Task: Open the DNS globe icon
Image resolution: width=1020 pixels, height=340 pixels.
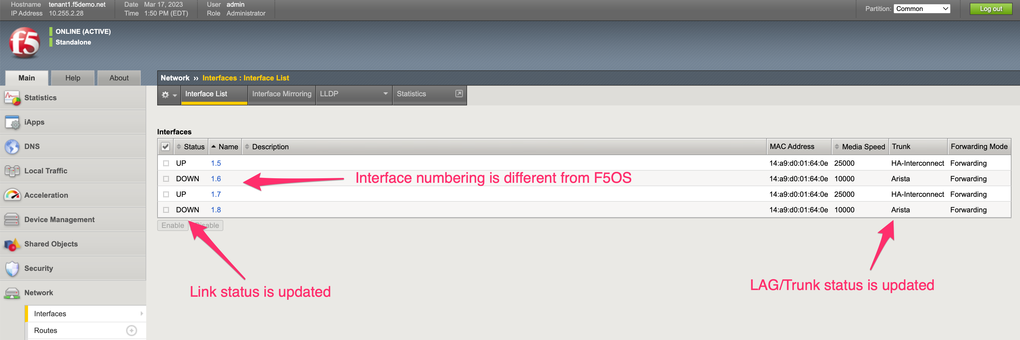Action: [x=12, y=147]
